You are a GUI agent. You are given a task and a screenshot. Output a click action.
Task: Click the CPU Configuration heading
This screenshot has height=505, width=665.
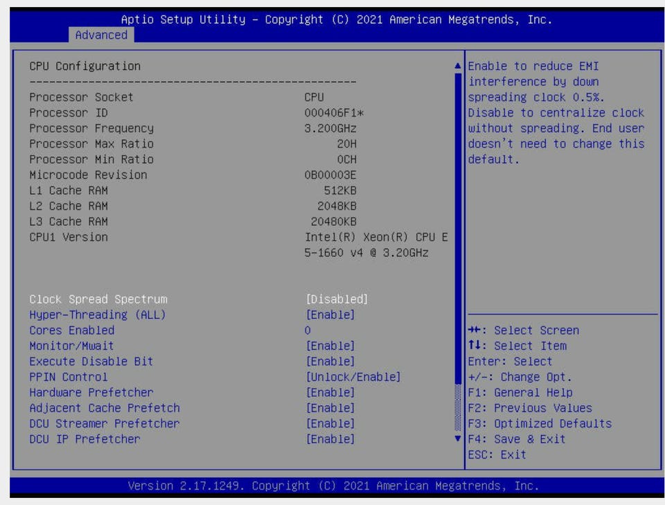point(85,66)
